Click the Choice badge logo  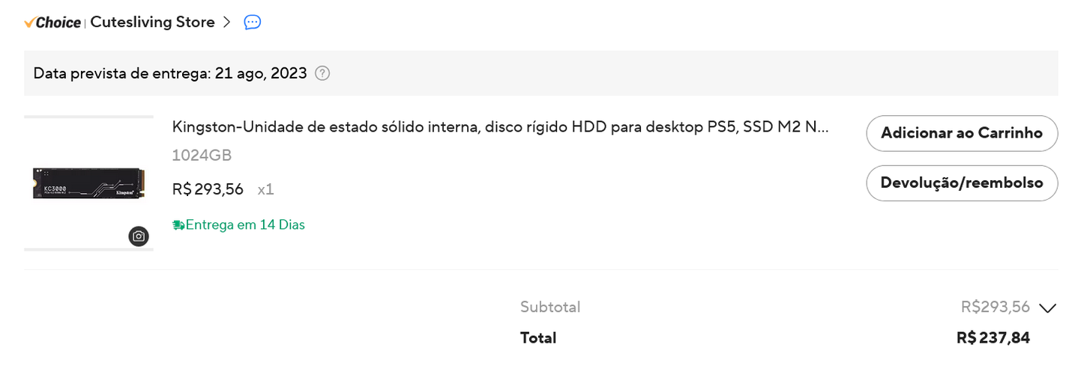pos(52,22)
